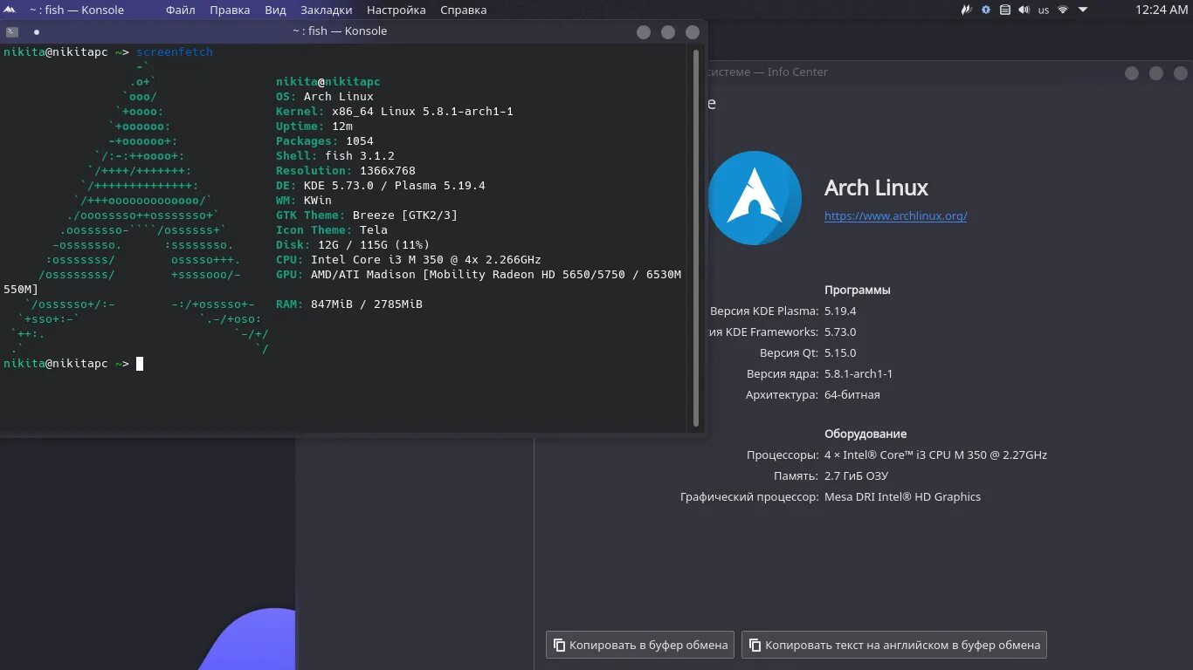Click the 'Resolution: 1366x768' line
1193x670 pixels.
(346, 171)
